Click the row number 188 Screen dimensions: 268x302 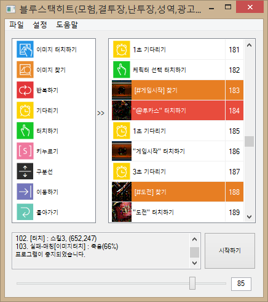click(x=234, y=192)
